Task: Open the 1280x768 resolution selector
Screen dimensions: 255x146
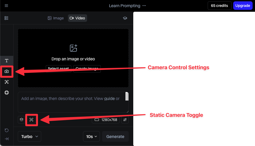Action: [106, 120]
